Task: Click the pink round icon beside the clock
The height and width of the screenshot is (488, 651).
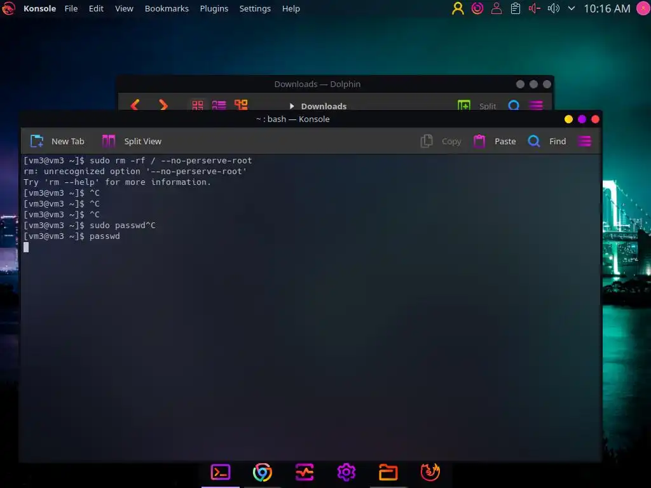Action: pos(643,8)
